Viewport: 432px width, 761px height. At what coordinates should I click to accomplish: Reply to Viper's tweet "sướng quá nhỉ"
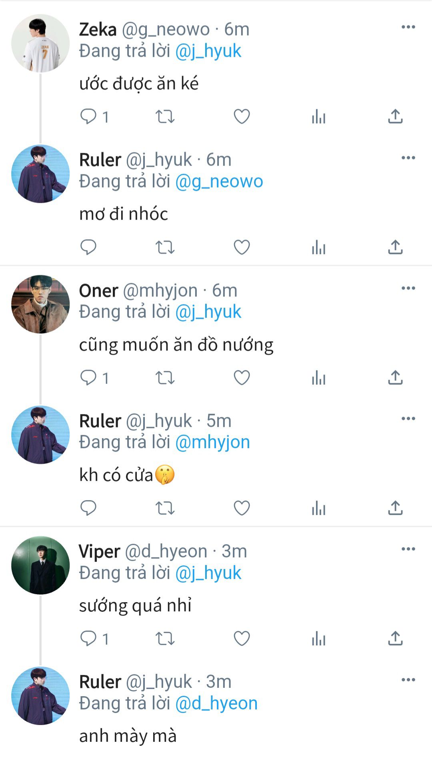point(88,639)
